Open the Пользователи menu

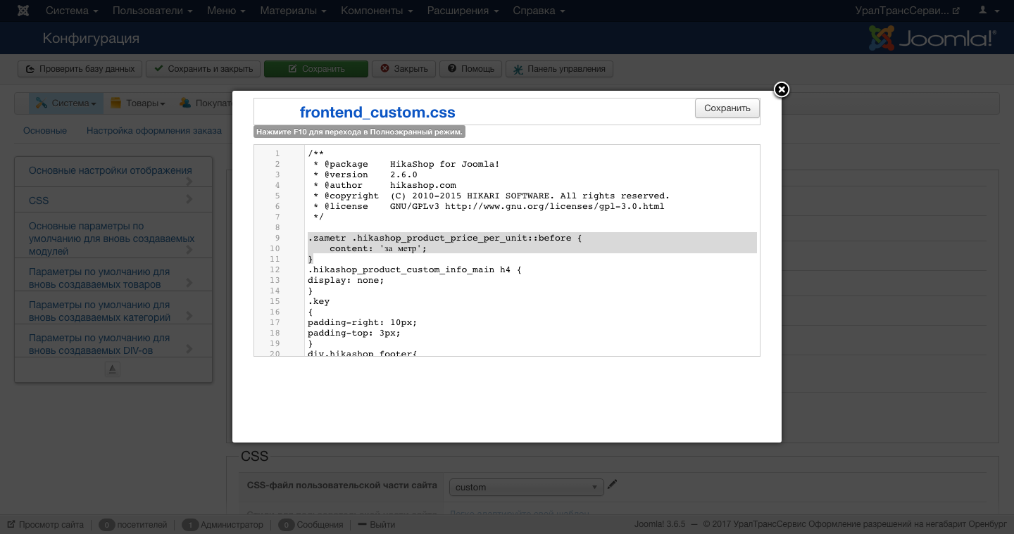pos(152,11)
